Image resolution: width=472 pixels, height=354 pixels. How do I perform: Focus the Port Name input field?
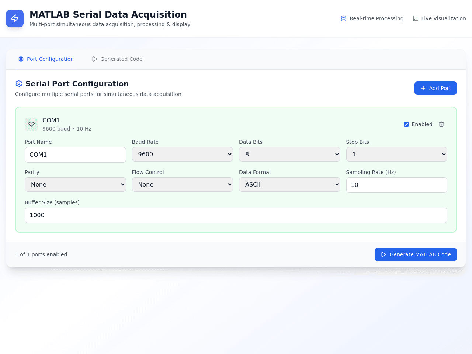click(x=75, y=155)
